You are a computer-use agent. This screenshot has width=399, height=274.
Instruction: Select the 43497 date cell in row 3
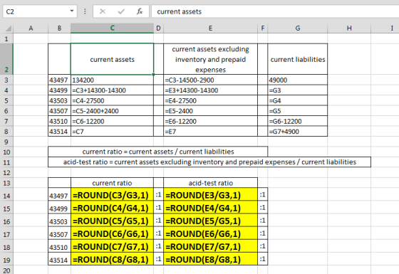pos(59,80)
